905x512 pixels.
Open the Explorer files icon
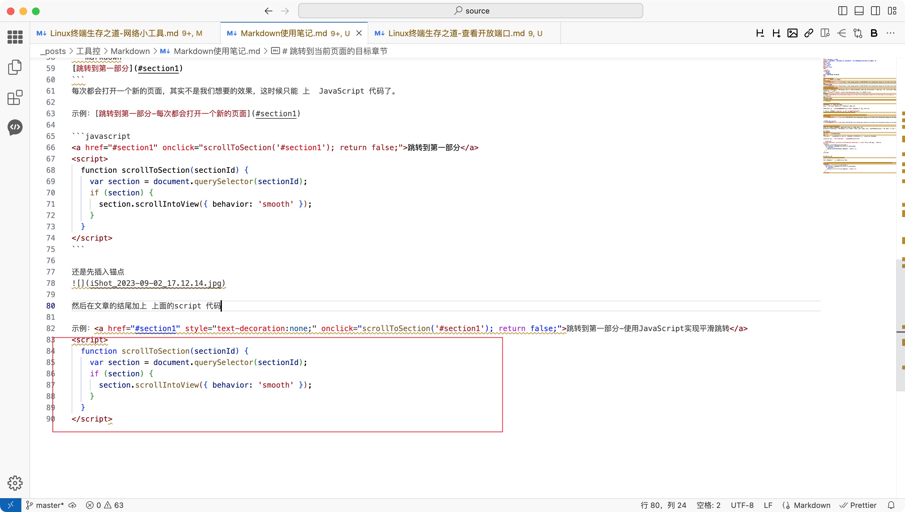coord(15,67)
